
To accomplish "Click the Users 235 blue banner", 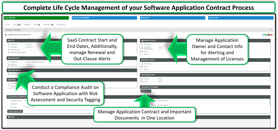I will point(173,18).
